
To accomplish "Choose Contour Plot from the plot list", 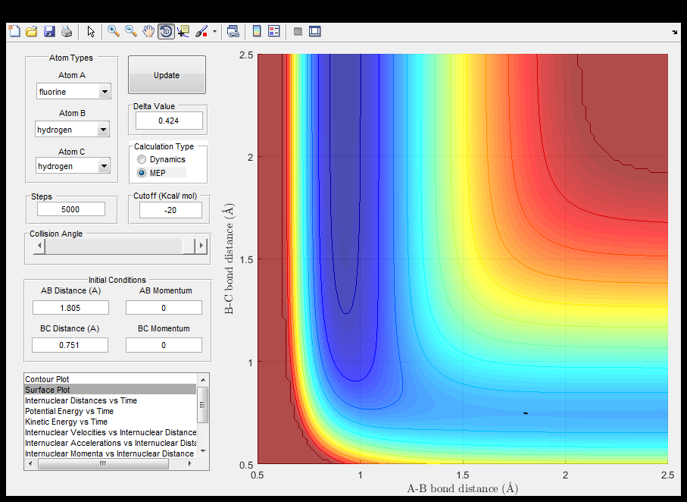I will coord(48,378).
